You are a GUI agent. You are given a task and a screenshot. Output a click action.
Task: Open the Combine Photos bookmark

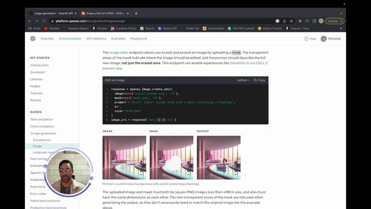123,28
